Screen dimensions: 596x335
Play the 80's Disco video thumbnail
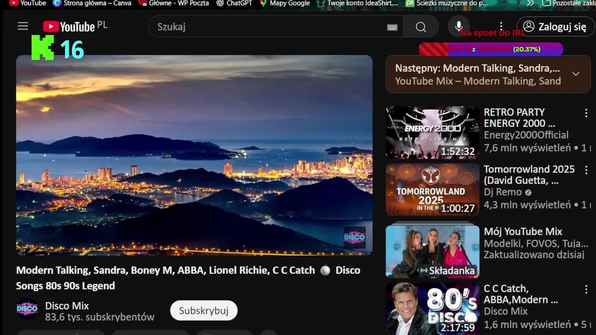(433, 308)
